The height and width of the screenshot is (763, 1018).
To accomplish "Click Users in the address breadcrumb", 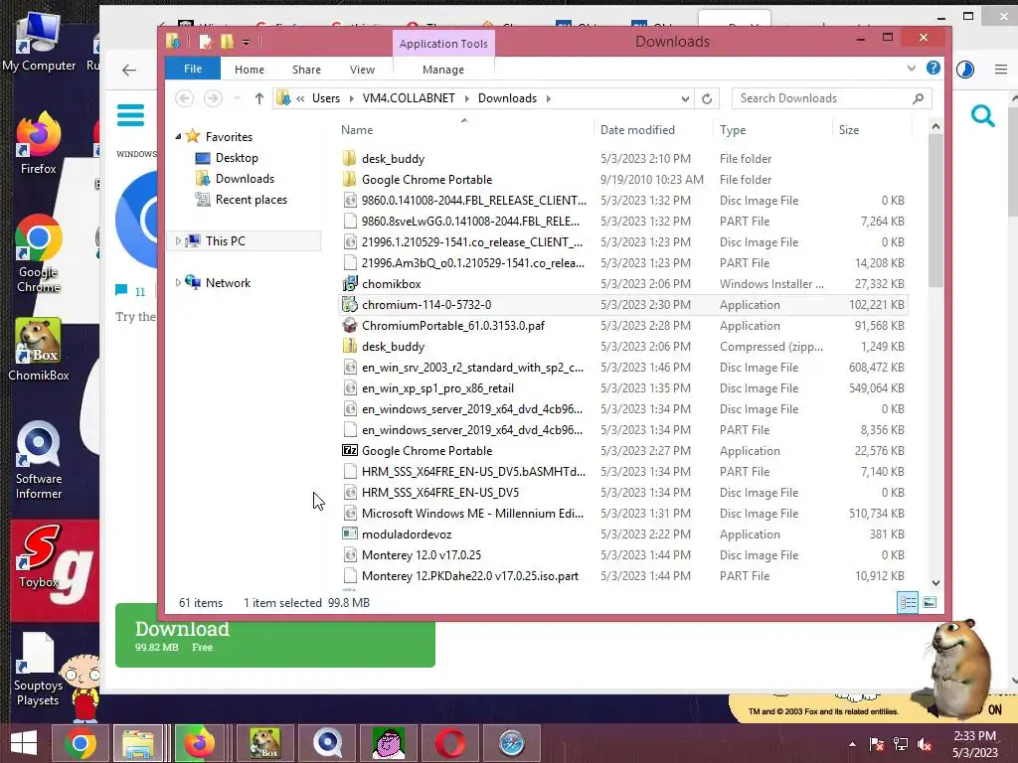I will tap(326, 98).
